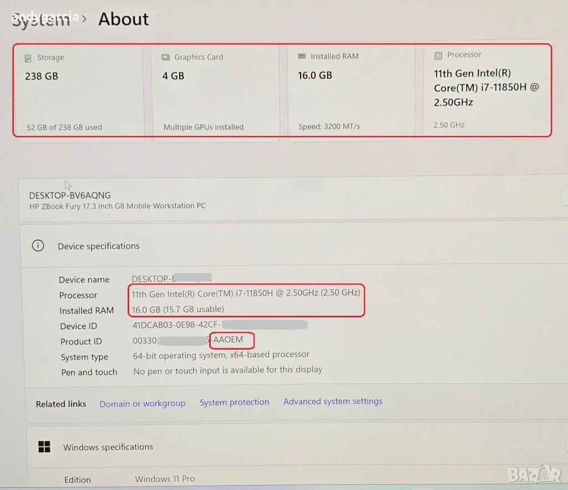Click the Windows 11 Pro edition value
The width and height of the screenshot is (568, 490).
(165, 478)
